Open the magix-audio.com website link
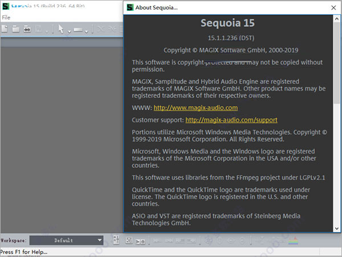Image resolution: width=342 pixels, height=257 pixels. pyautogui.click(x=196, y=108)
